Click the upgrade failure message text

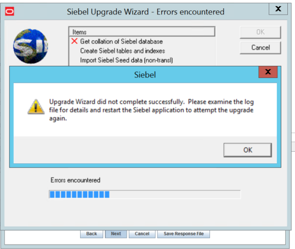151,110
